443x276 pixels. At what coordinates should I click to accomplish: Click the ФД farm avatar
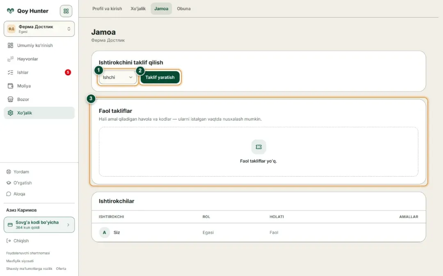[11, 29]
